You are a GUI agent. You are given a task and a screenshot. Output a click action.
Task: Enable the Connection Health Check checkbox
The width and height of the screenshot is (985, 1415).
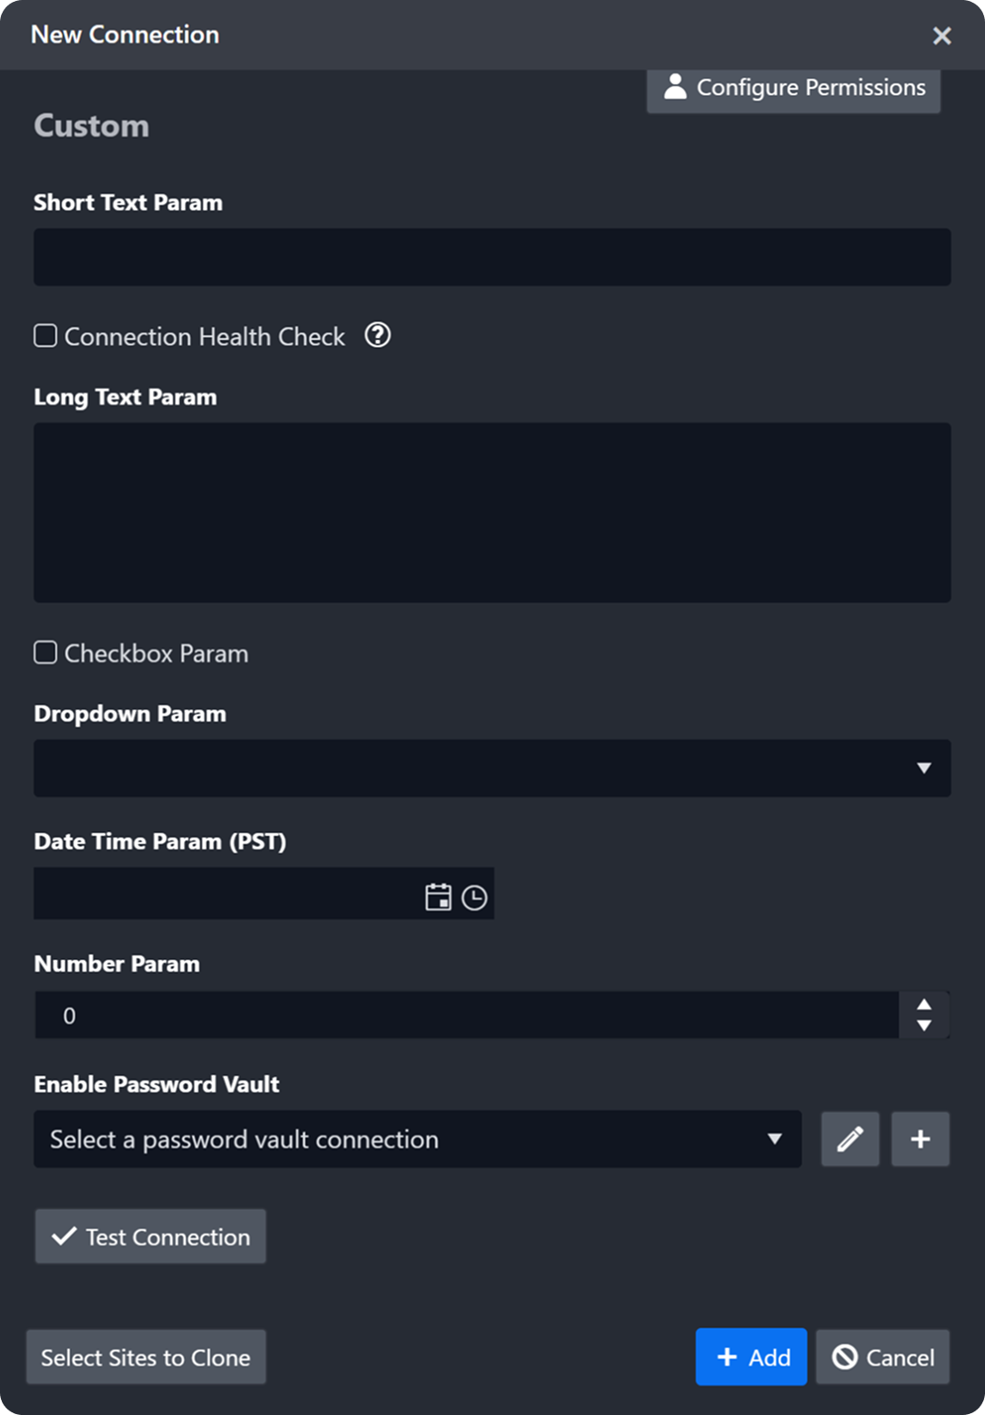coord(45,336)
